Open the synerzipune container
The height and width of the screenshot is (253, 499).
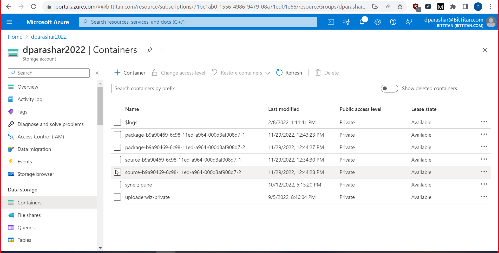click(139, 185)
